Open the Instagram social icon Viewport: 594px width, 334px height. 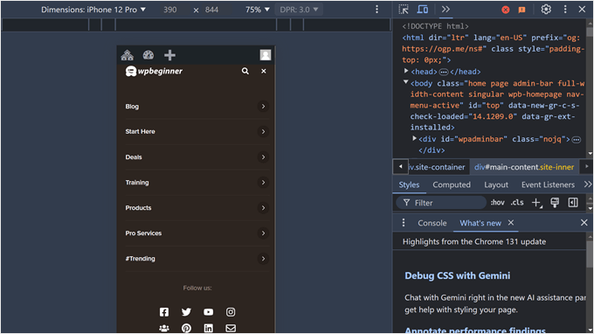click(231, 312)
